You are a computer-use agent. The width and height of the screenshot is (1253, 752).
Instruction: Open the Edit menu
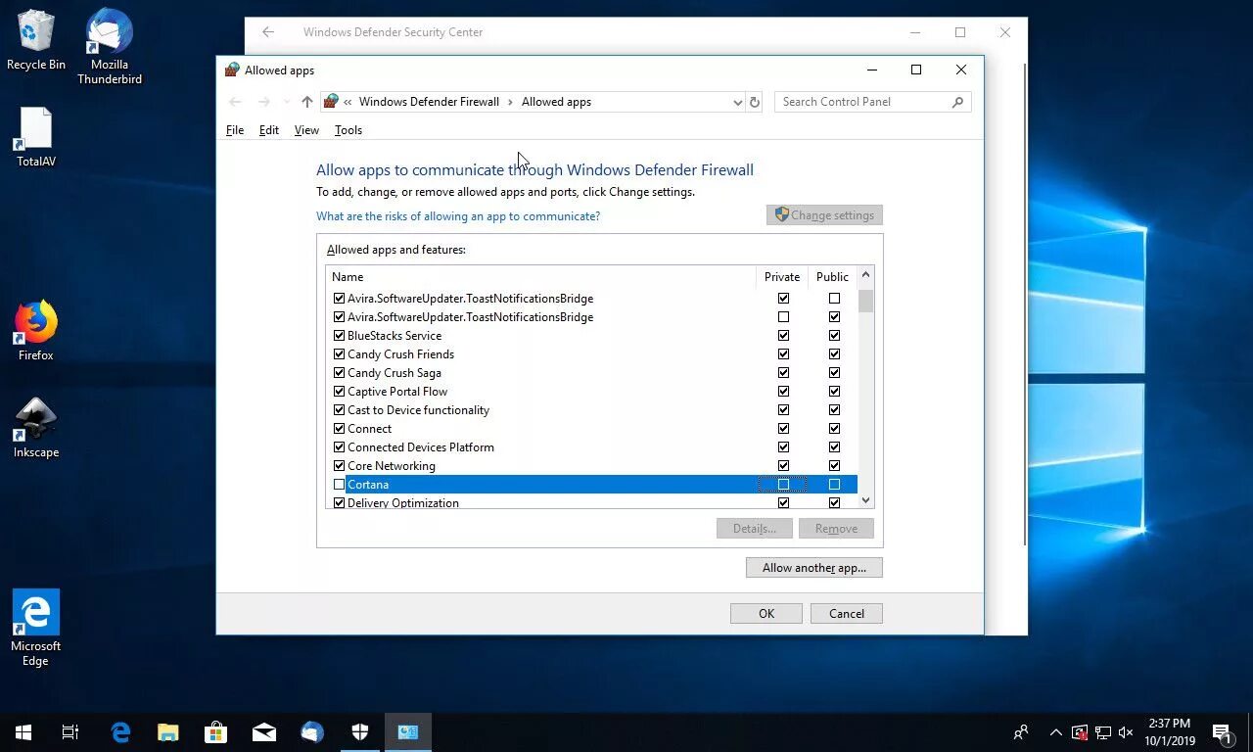click(269, 130)
